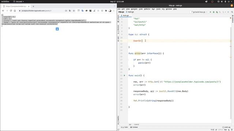Click the volume icon in system tray
234x131 pixels.
click(x=222, y=1)
